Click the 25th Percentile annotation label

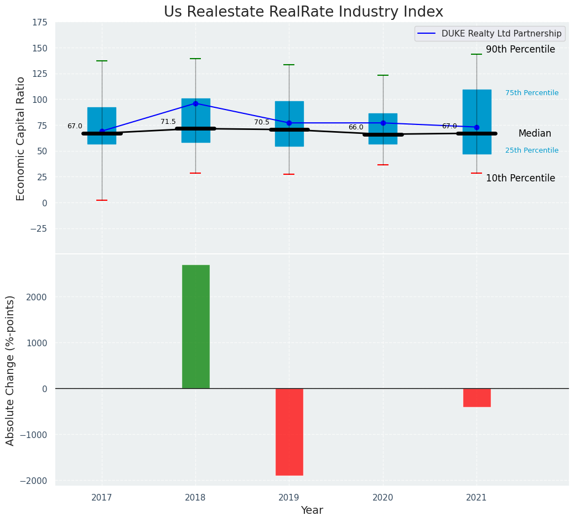coord(531,150)
